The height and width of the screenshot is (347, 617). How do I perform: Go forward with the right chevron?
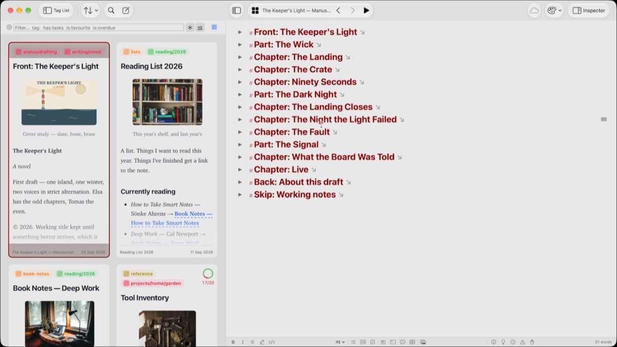click(353, 10)
